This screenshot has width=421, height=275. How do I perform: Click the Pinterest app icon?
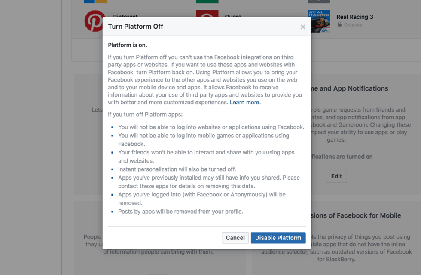point(94,21)
